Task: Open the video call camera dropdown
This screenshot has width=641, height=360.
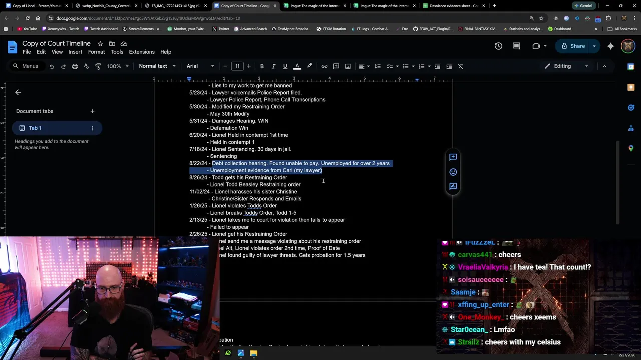Action: 539,46
